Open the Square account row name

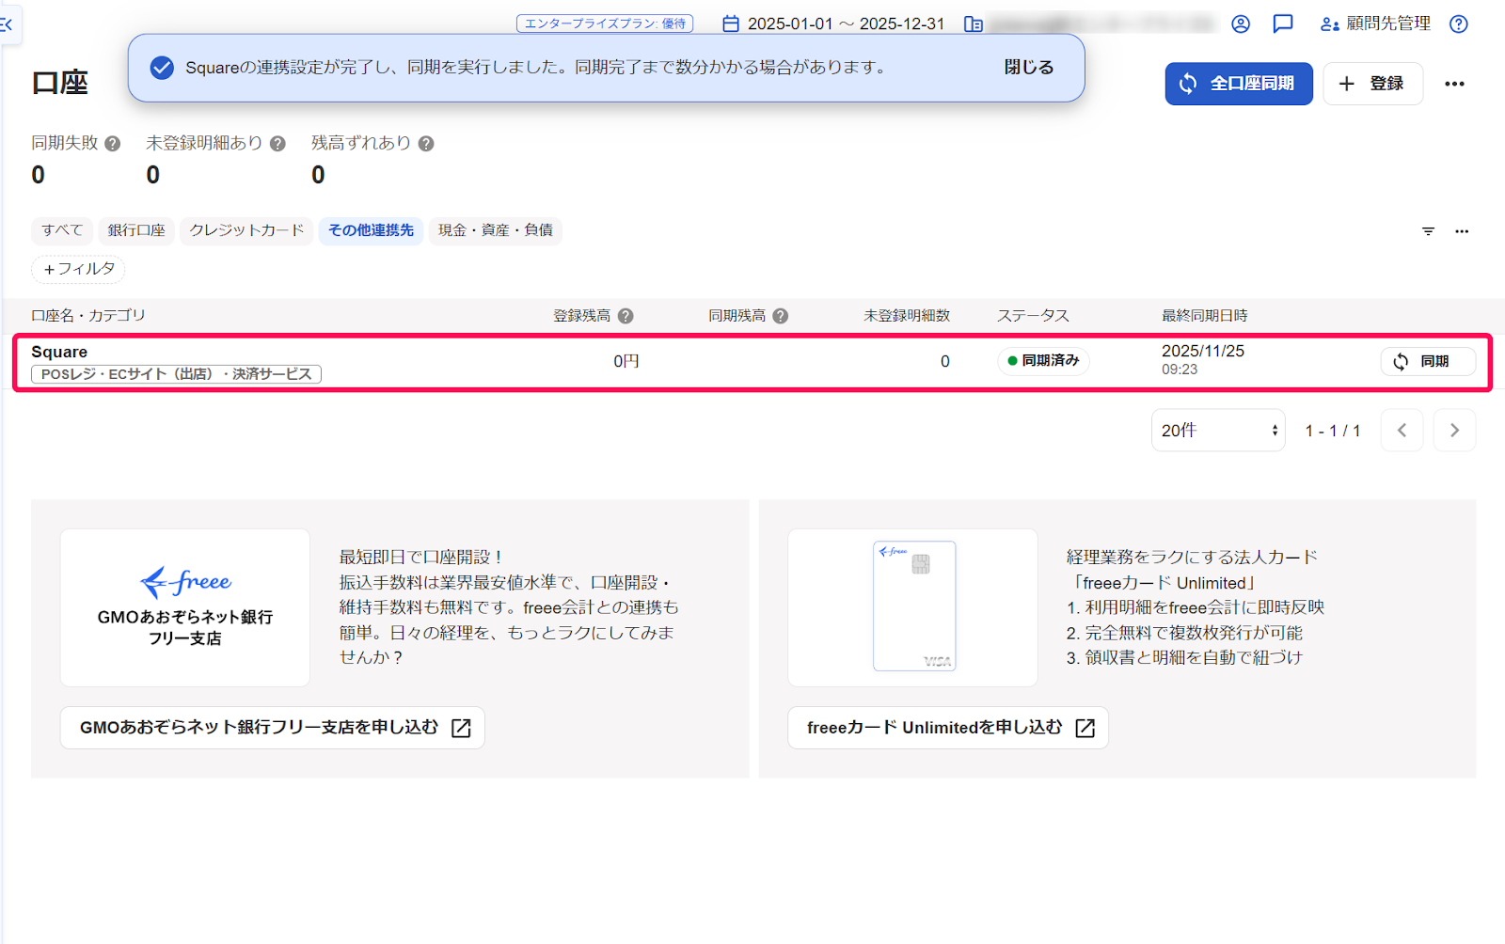click(x=59, y=352)
